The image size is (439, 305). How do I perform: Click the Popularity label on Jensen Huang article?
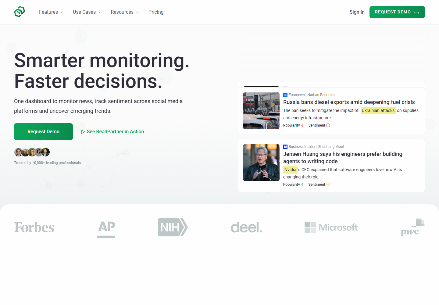click(x=291, y=185)
